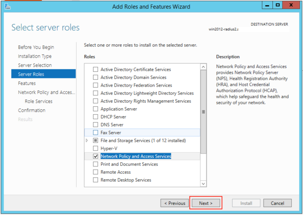Check Active Directory Certificate Services checkbox

(95, 69)
